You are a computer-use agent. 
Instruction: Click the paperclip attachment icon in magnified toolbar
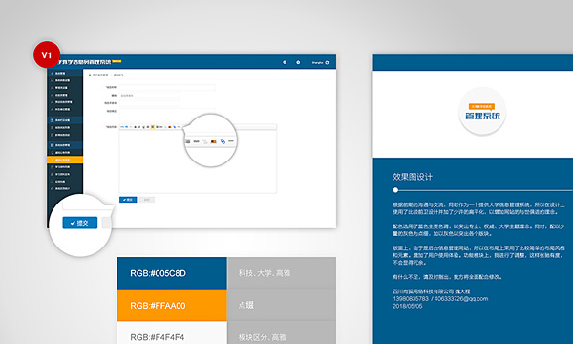[223, 141]
